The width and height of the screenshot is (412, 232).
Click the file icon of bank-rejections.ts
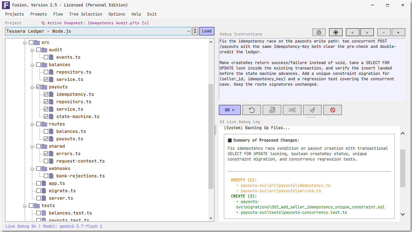(51, 176)
